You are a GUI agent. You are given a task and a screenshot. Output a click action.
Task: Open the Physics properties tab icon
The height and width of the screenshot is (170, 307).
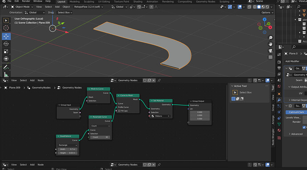click(279, 112)
